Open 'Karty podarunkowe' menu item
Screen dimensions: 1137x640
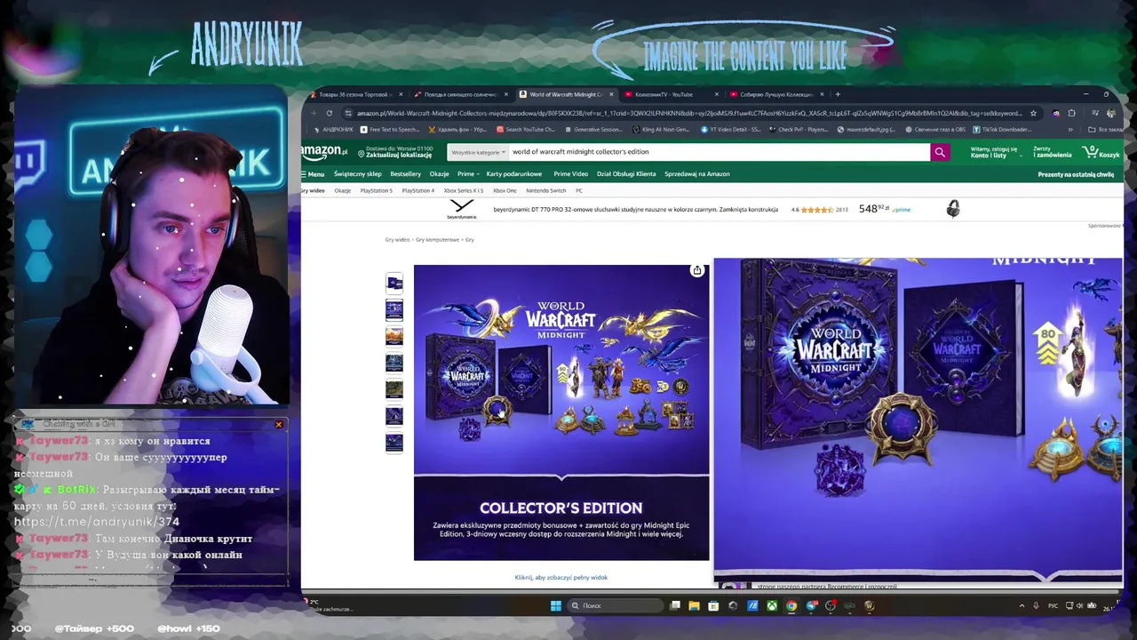pyautogui.click(x=514, y=174)
